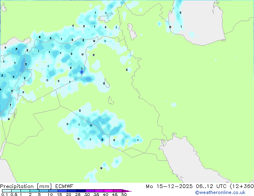Select the 0.5–1 mm legend color box
This screenshot has height=196, width=254.
pyautogui.click(x=16, y=191)
